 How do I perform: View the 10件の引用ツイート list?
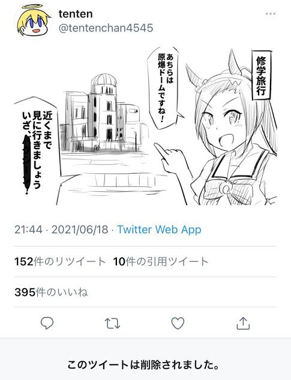(160, 262)
